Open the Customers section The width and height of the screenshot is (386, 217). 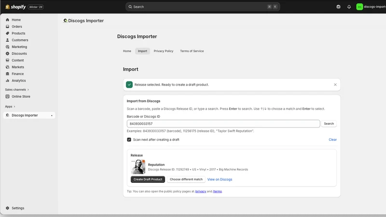(20, 40)
